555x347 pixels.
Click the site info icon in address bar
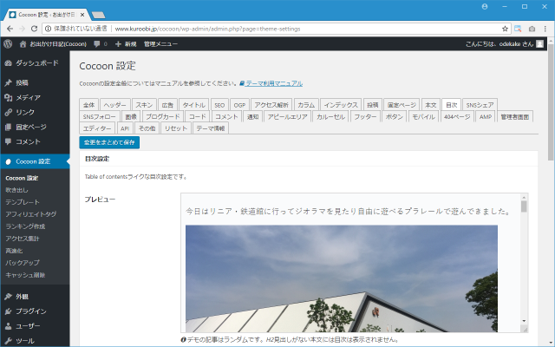(49, 29)
